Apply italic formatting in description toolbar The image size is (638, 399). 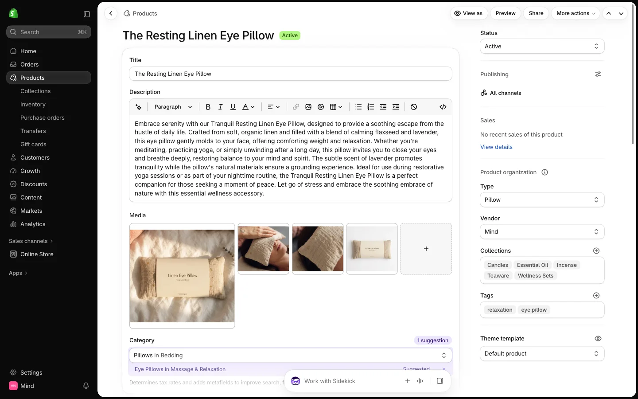coord(220,107)
